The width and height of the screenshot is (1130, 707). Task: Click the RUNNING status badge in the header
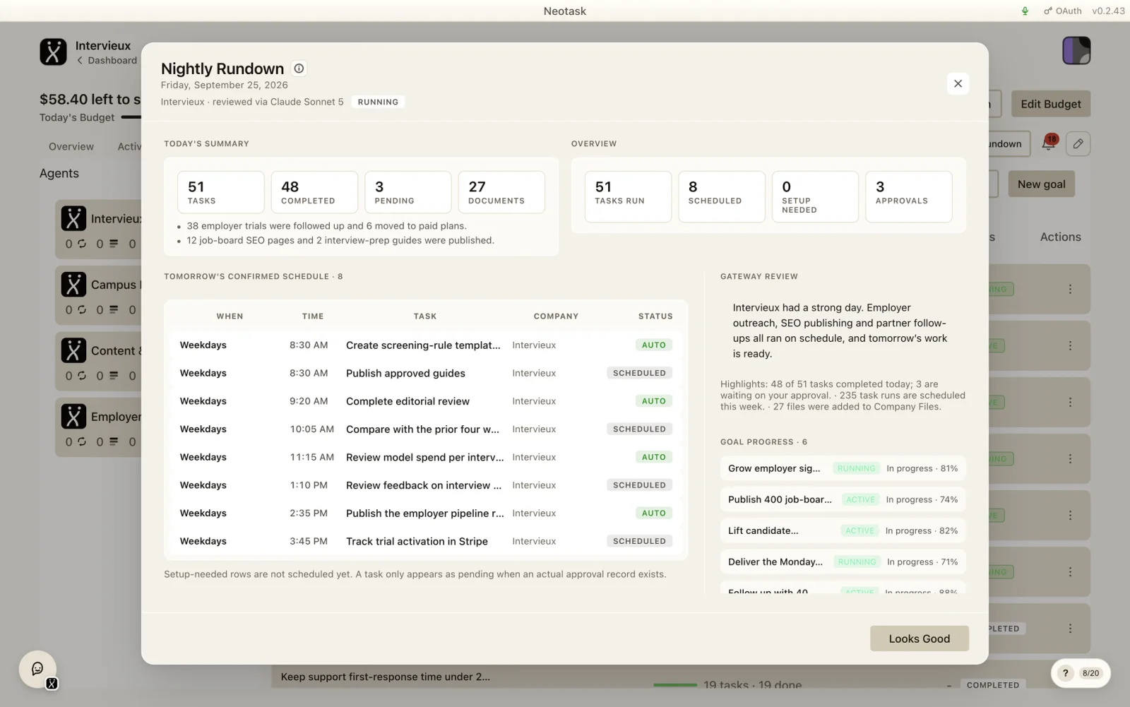coord(378,102)
